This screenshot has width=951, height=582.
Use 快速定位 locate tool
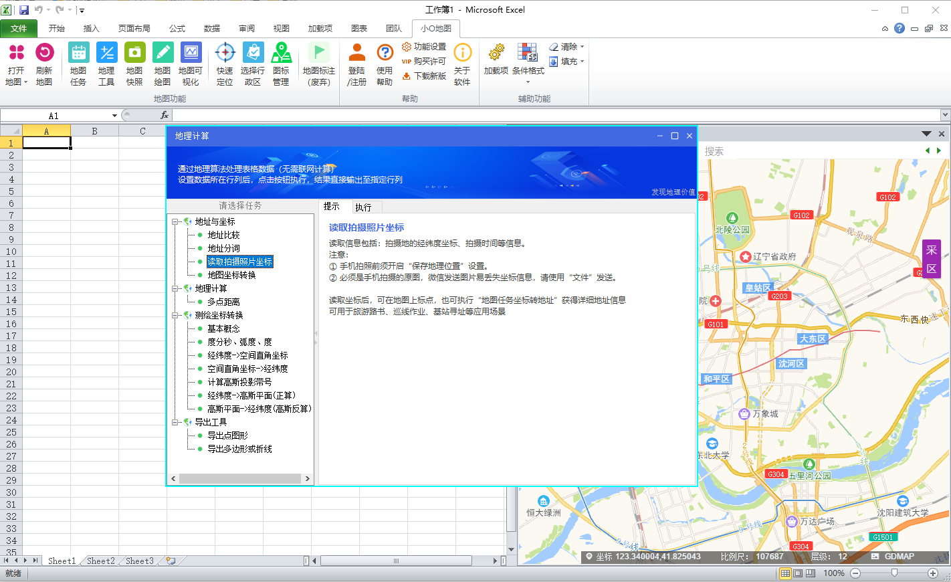(225, 64)
